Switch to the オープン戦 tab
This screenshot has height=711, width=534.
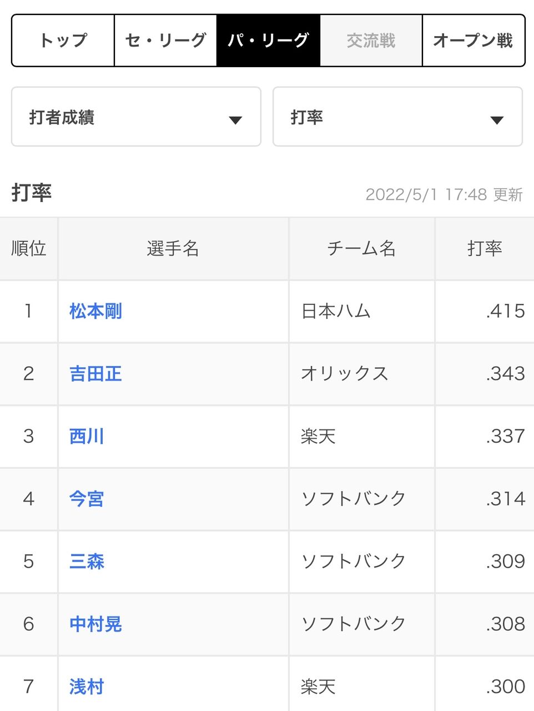tap(473, 41)
